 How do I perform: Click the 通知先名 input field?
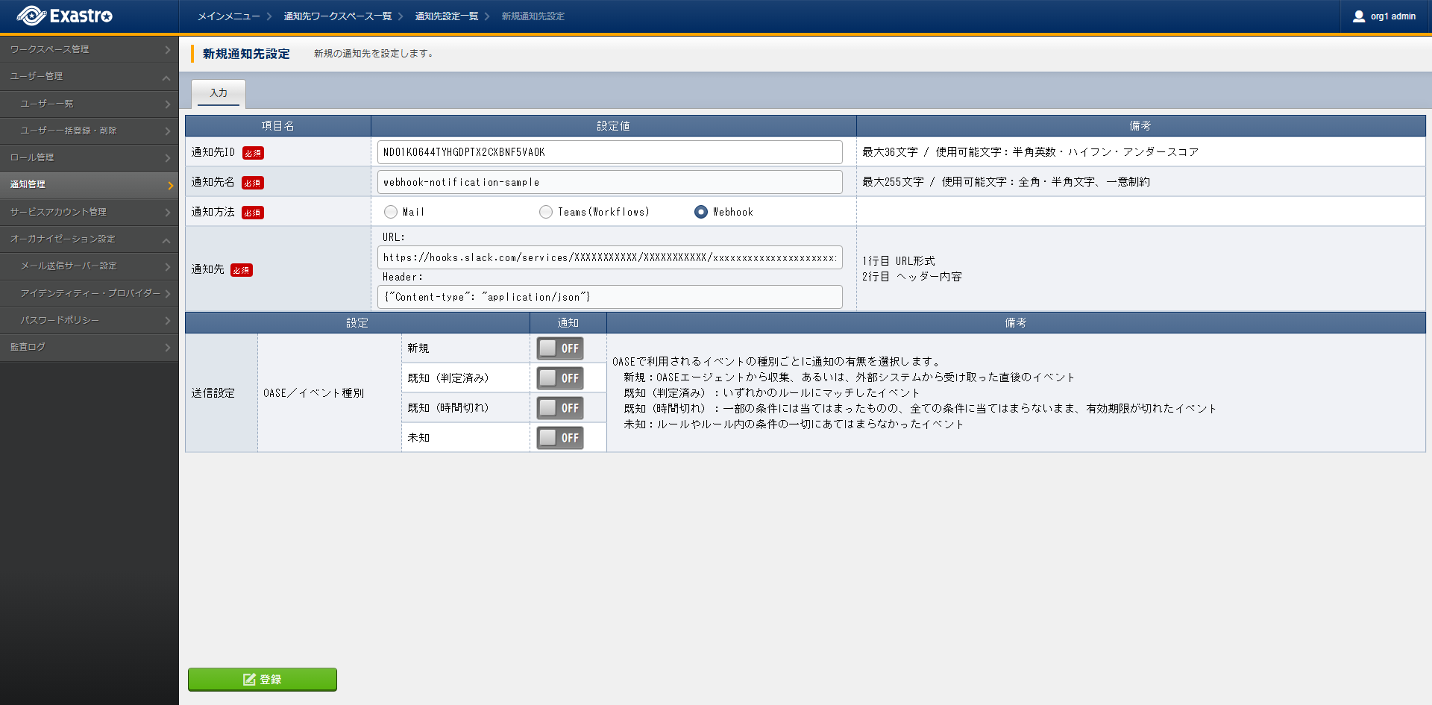tap(609, 182)
